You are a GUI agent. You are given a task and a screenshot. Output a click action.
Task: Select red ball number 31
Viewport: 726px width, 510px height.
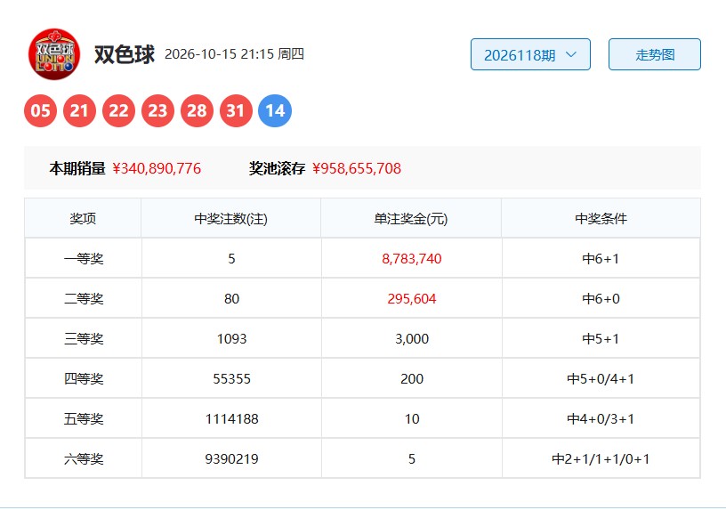click(236, 110)
